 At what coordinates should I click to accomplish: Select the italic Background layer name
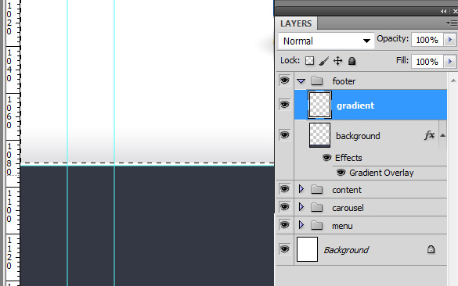pos(346,250)
